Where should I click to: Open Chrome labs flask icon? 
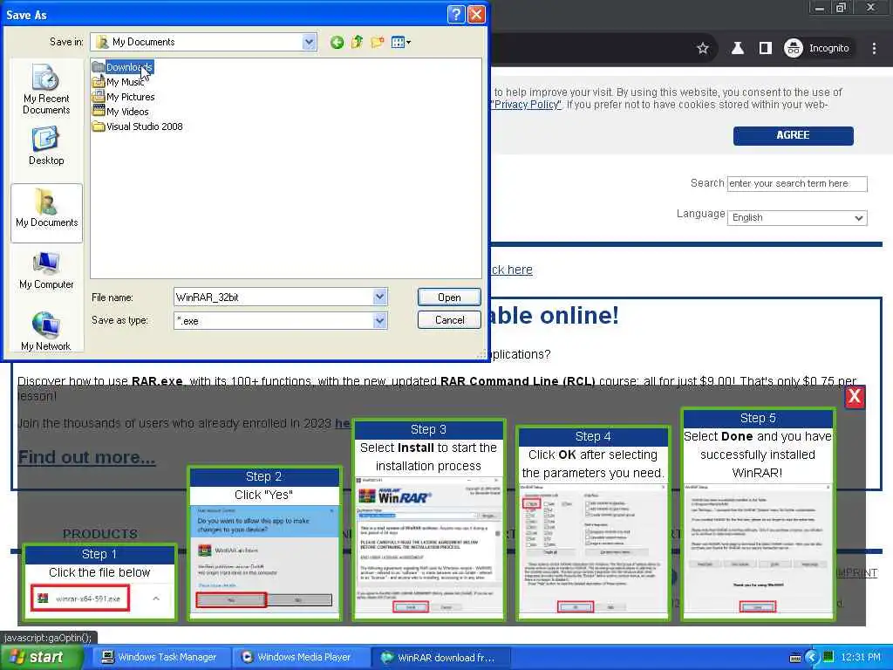(x=738, y=49)
